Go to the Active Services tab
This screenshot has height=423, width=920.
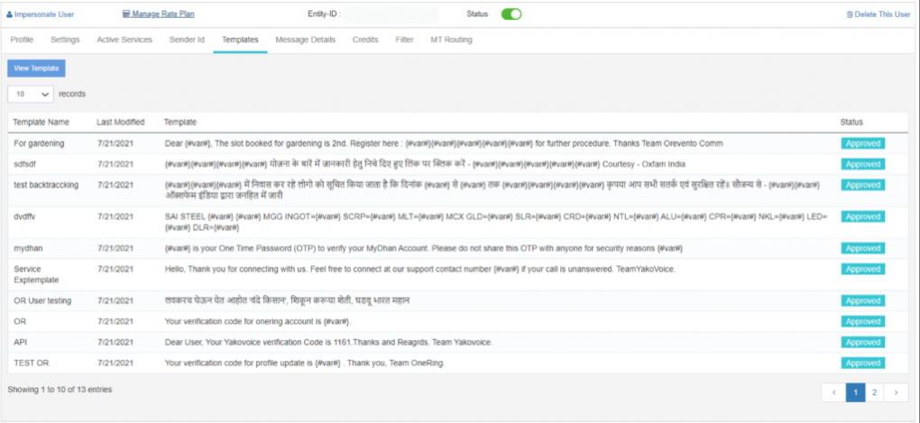(124, 40)
